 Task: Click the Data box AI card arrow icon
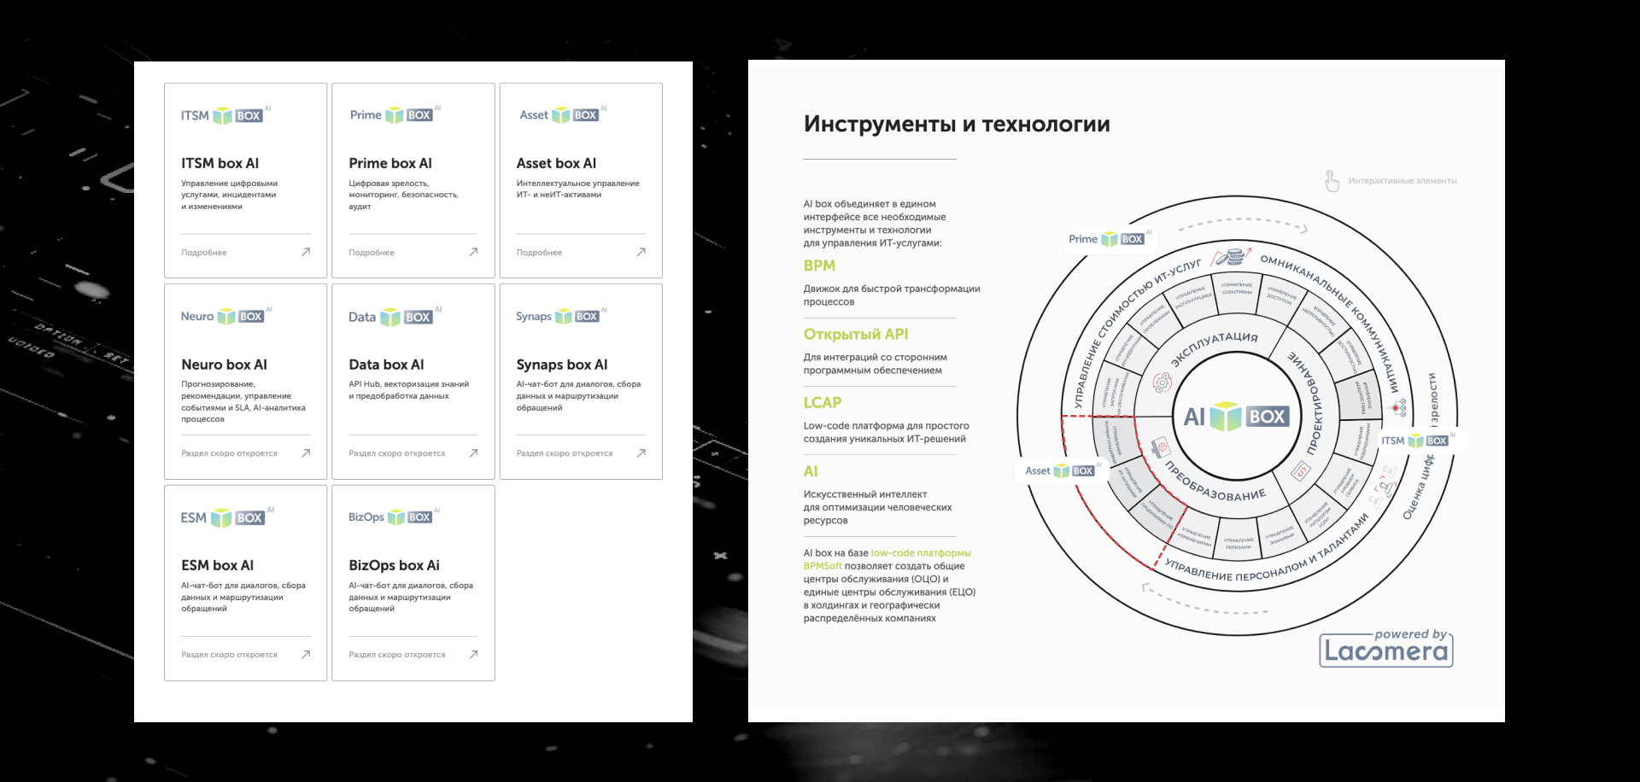[473, 453]
